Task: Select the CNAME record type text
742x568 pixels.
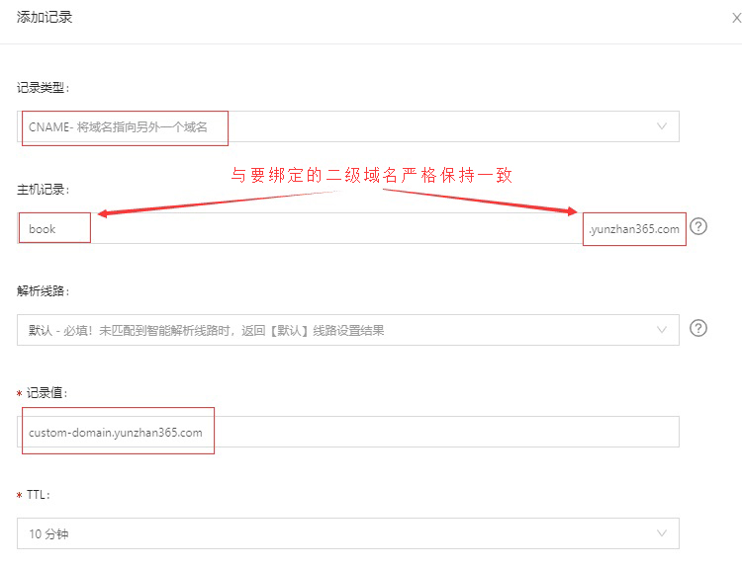Action: 118,126
